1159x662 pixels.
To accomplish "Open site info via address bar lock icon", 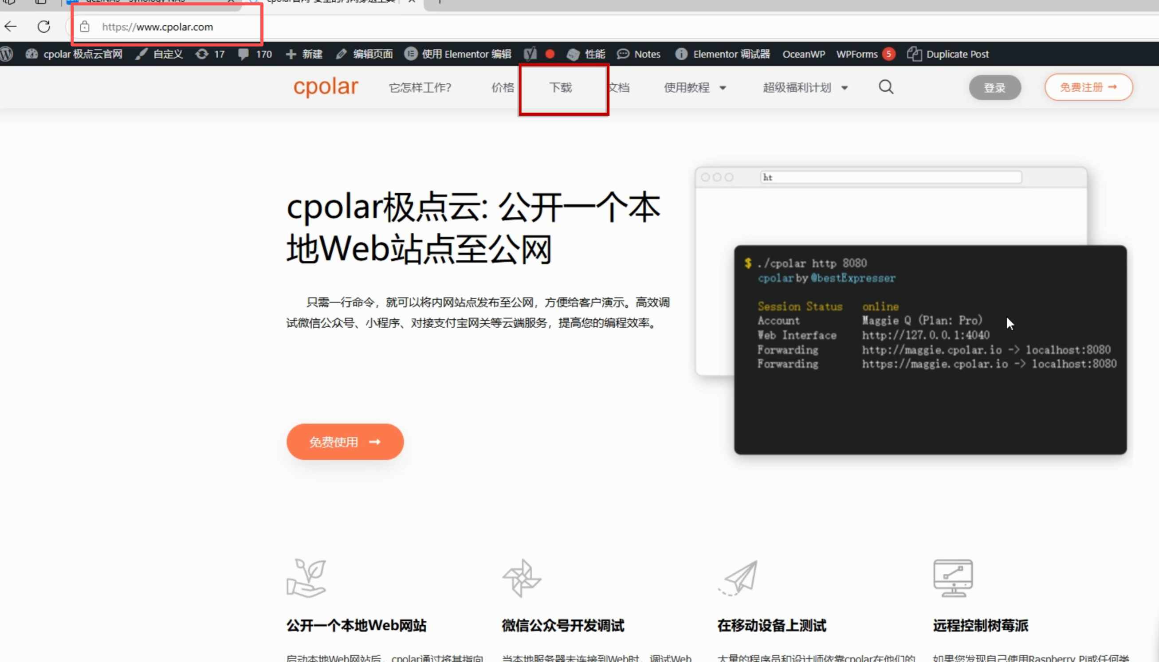I will point(85,27).
